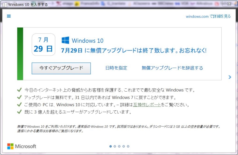Click the headline 7月29日 に無償アップグレードは終了致します

119,50
